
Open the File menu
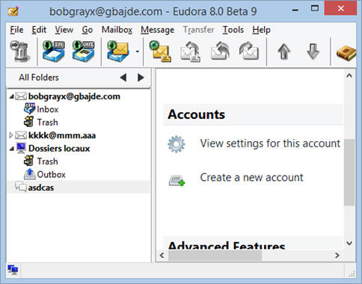click(16, 30)
